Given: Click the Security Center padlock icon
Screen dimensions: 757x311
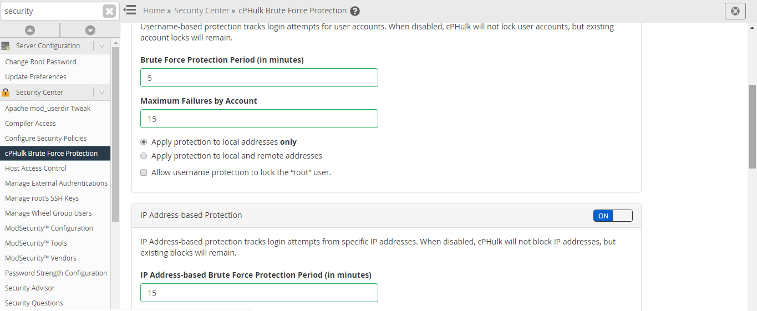Looking at the screenshot, I should click(6, 93).
